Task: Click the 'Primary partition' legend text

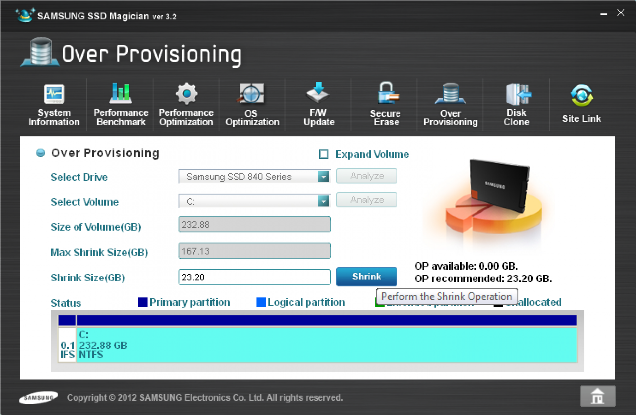Action: pyautogui.click(x=189, y=302)
